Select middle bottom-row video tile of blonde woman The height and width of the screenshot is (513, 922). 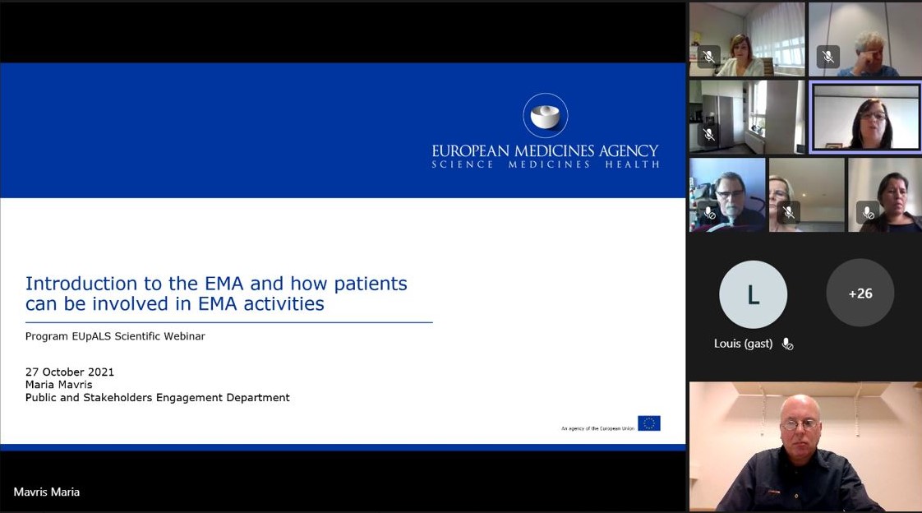tap(807, 195)
